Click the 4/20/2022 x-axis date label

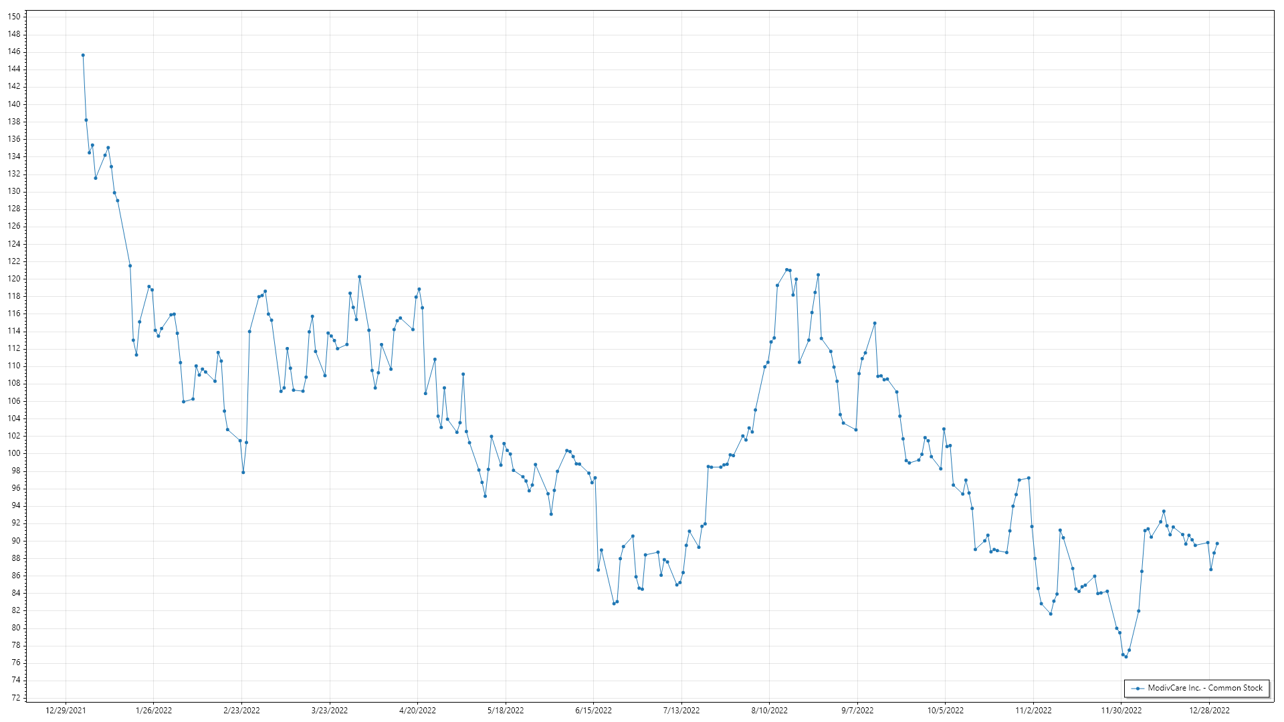click(417, 711)
